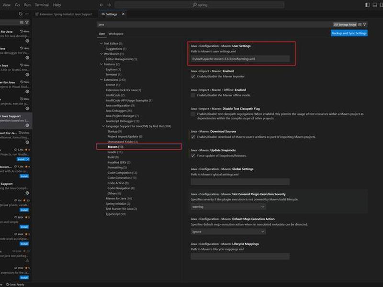383x287 pixels.
Task: Go back with the title bar left arrow
Action: [101, 5]
